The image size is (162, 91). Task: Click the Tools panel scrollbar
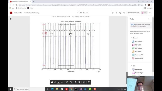pyautogui.click(x=153, y=44)
